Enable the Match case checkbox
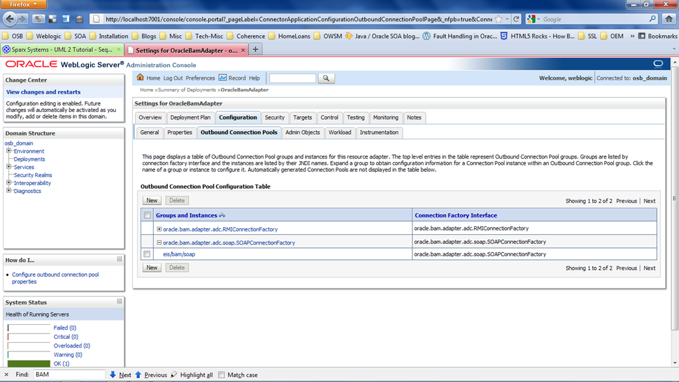679x382 pixels. pos(221,375)
